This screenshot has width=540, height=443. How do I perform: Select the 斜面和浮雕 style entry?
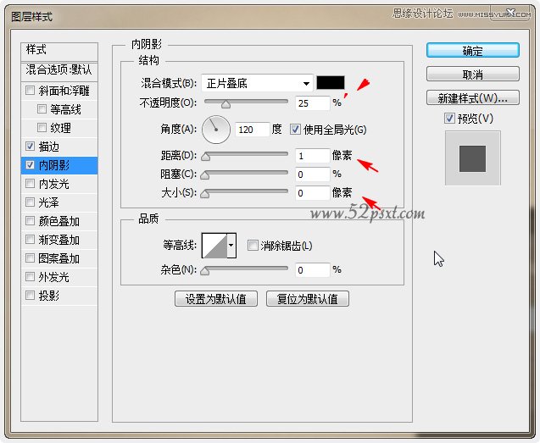click(64, 91)
